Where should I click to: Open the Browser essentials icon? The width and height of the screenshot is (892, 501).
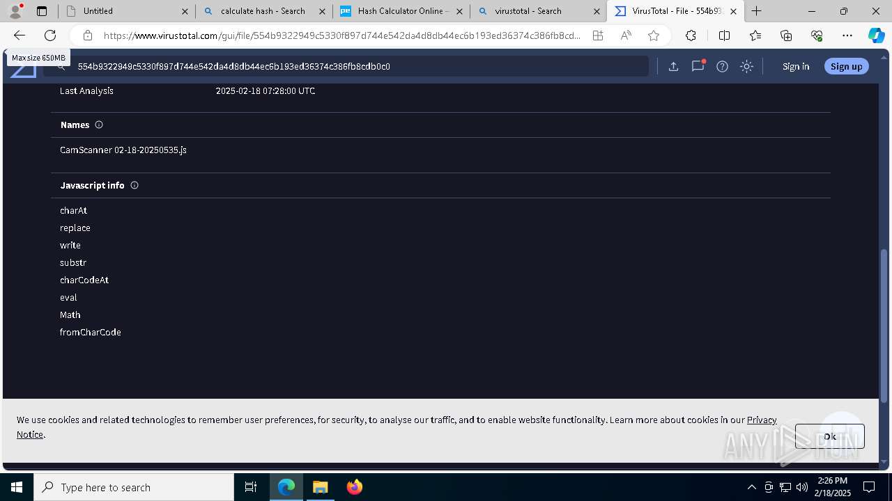click(x=817, y=35)
